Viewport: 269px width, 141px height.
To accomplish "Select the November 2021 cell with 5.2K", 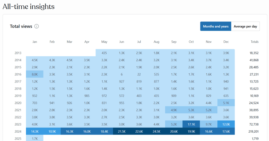I will [209, 110].
